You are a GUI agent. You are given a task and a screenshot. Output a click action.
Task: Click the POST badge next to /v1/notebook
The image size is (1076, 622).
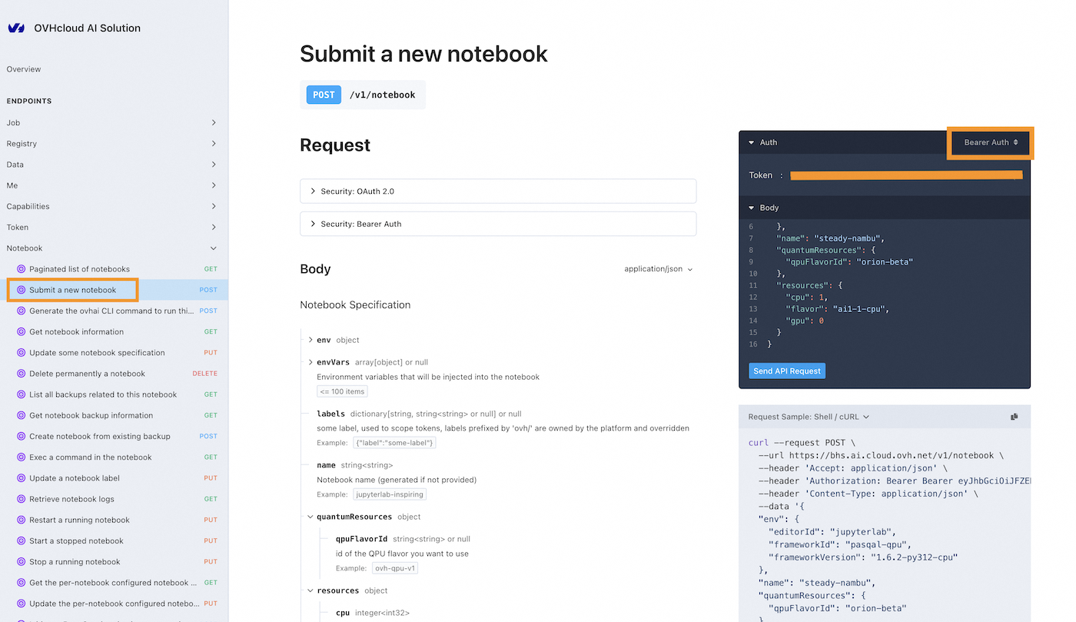[x=323, y=95]
